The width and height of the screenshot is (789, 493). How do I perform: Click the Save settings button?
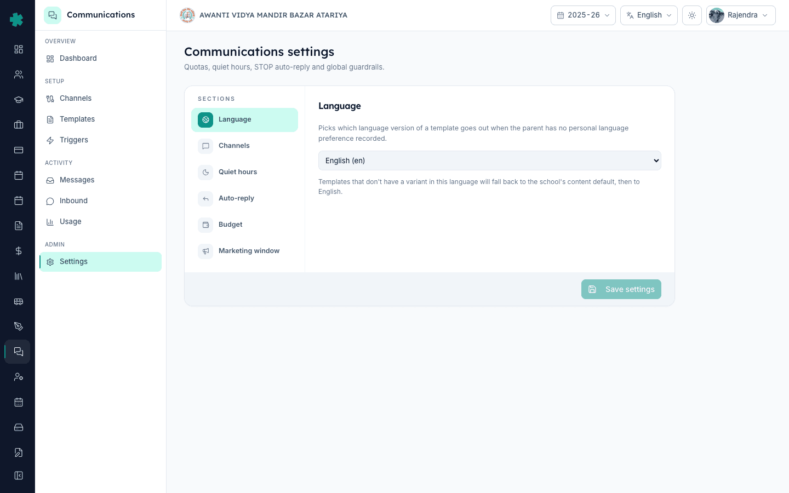click(x=621, y=289)
